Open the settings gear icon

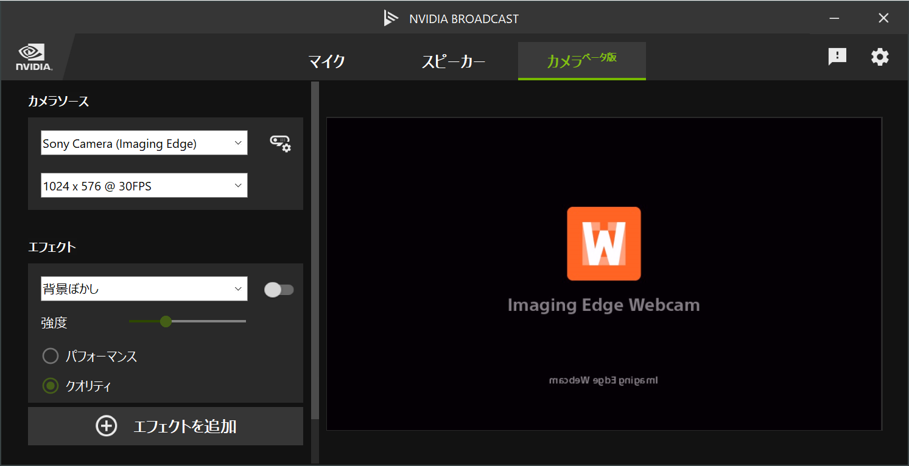coord(880,57)
